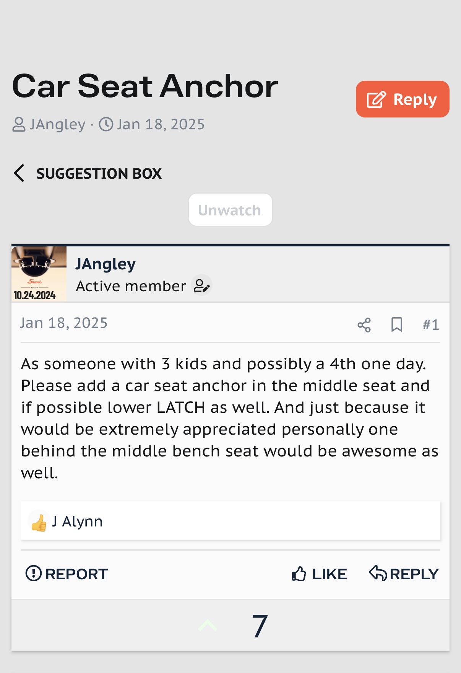
Task: Click the thread starter badge icon
Action: tap(201, 285)
